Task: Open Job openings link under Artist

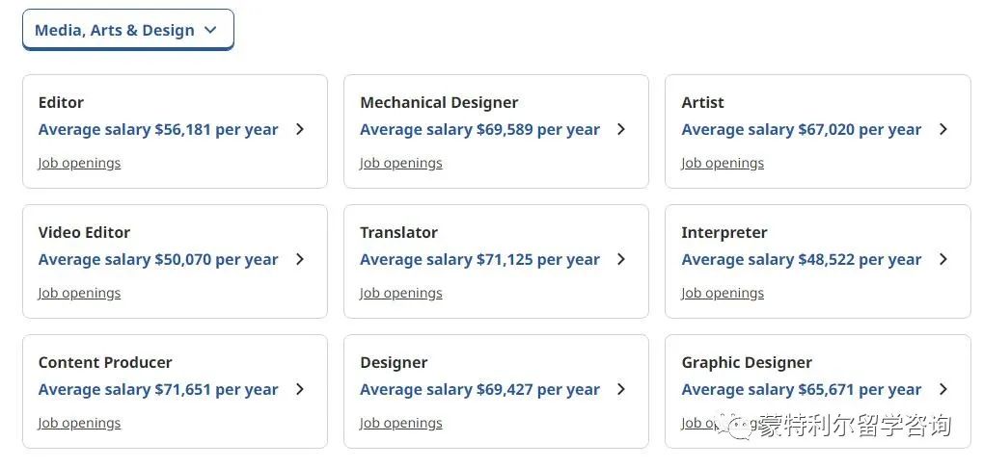Action: [723, 164]
